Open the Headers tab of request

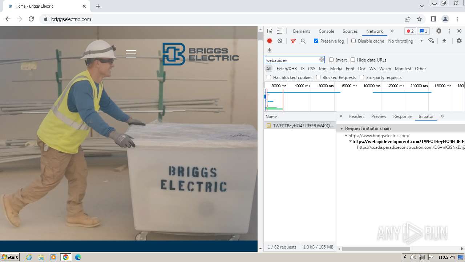(x=356, y=116)
